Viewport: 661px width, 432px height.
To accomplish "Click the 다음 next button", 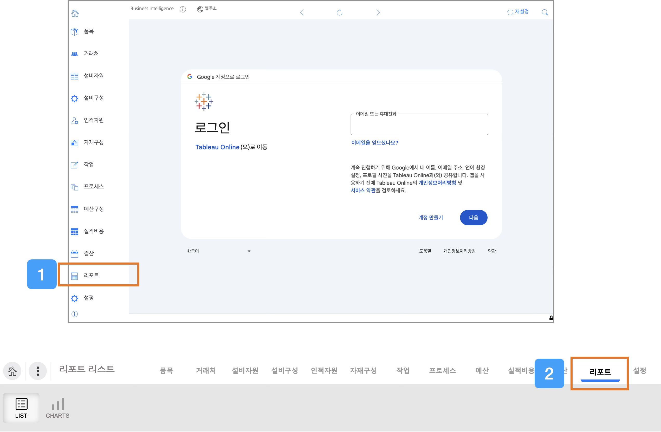I will click(474, 218).
